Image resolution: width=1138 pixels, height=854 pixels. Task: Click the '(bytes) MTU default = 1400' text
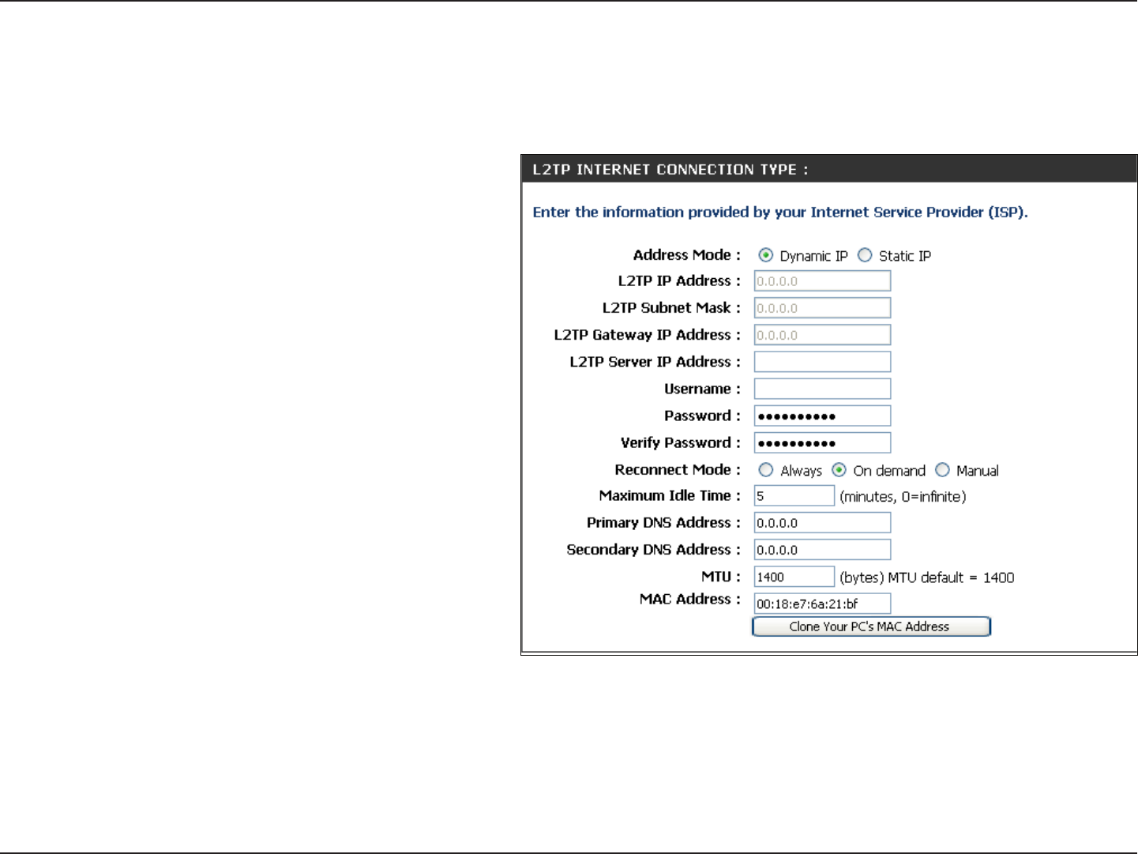click(x=927, y=577)
